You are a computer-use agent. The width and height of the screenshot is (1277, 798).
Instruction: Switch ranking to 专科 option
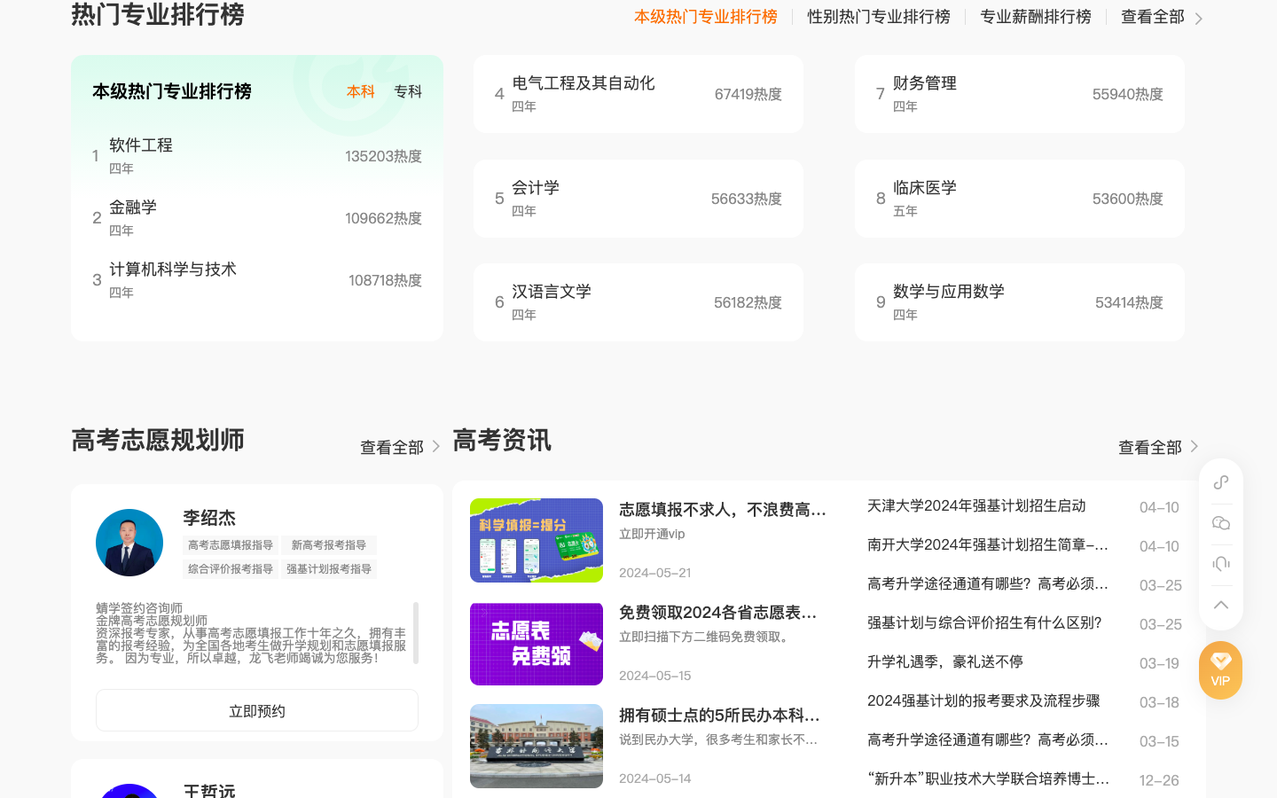click(407, 91)
